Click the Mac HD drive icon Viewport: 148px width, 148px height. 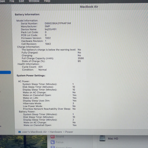(x=102, y=138)
